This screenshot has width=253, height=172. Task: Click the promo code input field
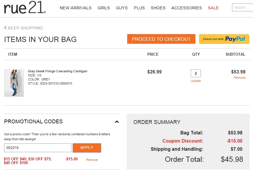point(38,148)
